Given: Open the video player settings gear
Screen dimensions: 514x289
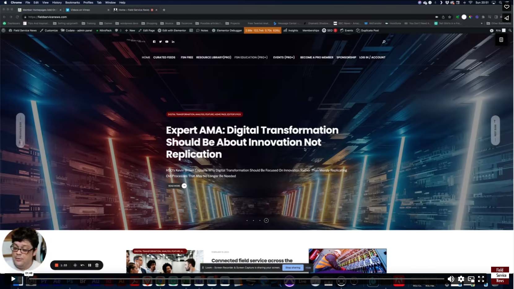Looking at the screenshot, I should (461, 279).
